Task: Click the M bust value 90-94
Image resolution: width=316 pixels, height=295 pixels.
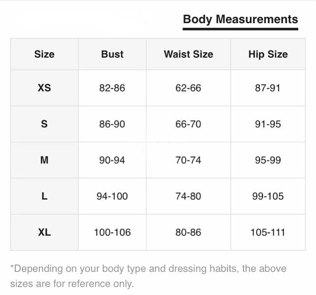Action: click(x=112, y=160)
